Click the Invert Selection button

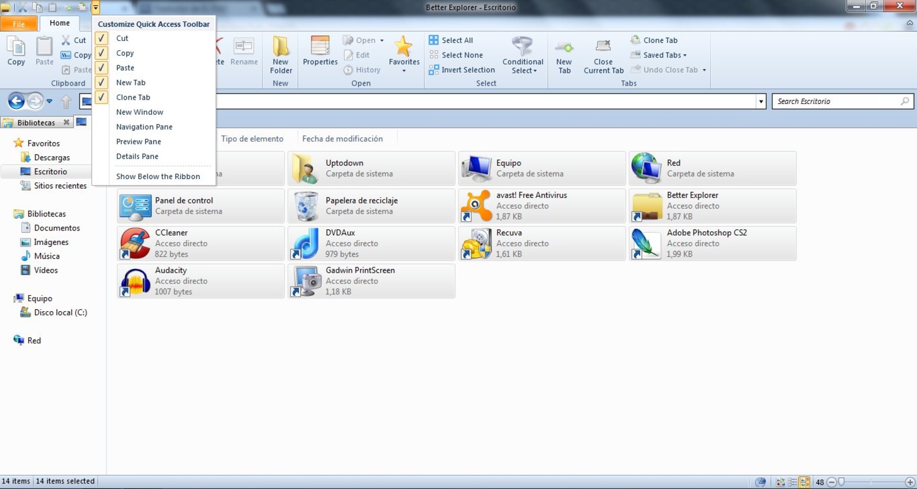point(462,70)
